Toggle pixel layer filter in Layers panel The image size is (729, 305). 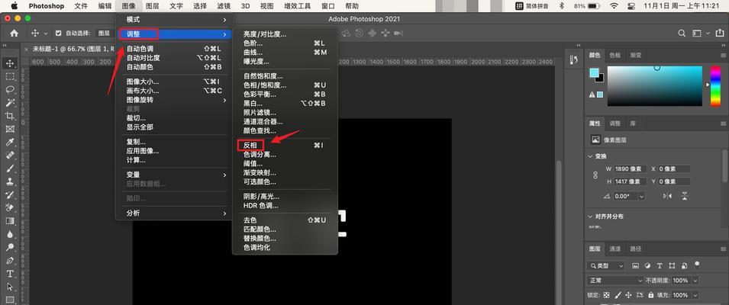pos(635,266)
